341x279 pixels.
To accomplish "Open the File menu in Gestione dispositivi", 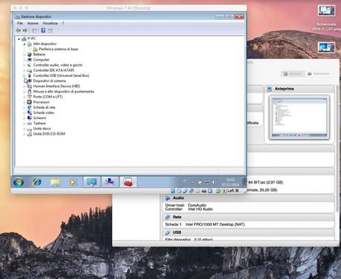I will 20,23.
